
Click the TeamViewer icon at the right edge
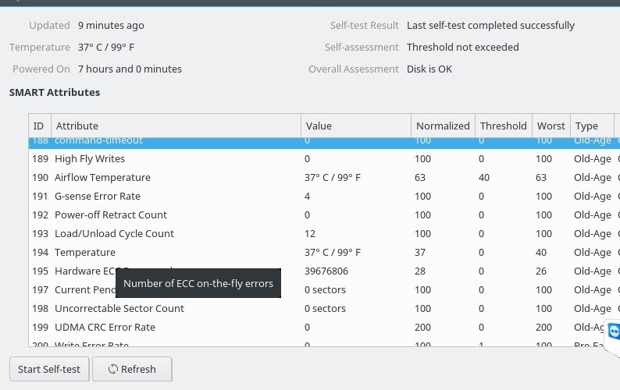(613, 331)
